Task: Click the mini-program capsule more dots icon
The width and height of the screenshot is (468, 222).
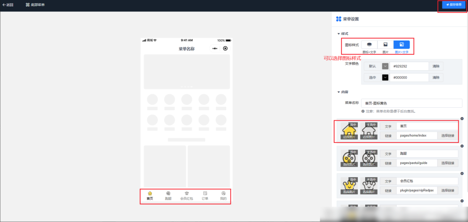Action: pos(214,48)
